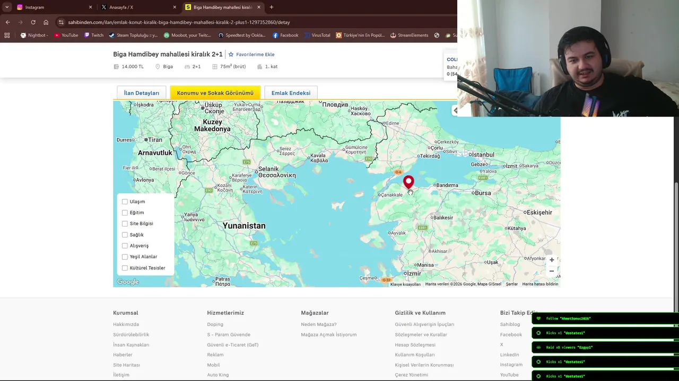Open the Auto King footer link
The image size is (679, 381).
(x=218, y=375)
